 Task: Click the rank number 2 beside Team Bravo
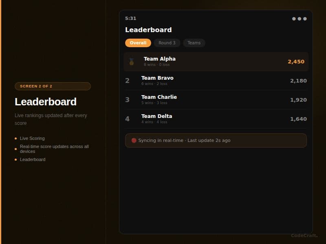pos(127,81)
